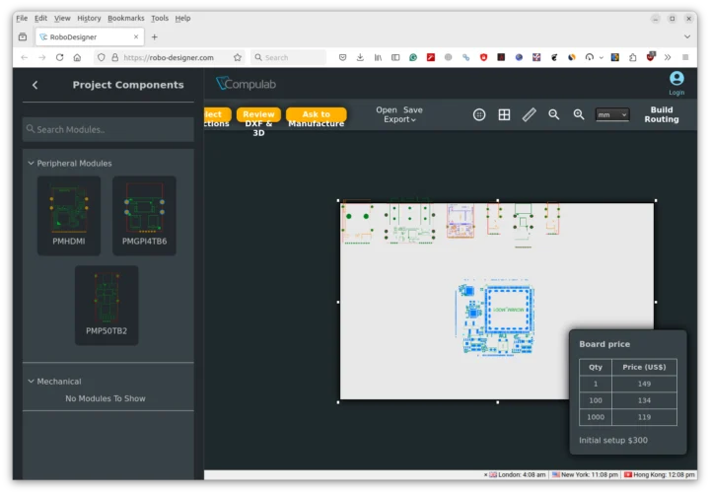The height and width of the screenshot is (494, 710).
Task: Click price 149 in Board price table
Action: coord(644,384)
